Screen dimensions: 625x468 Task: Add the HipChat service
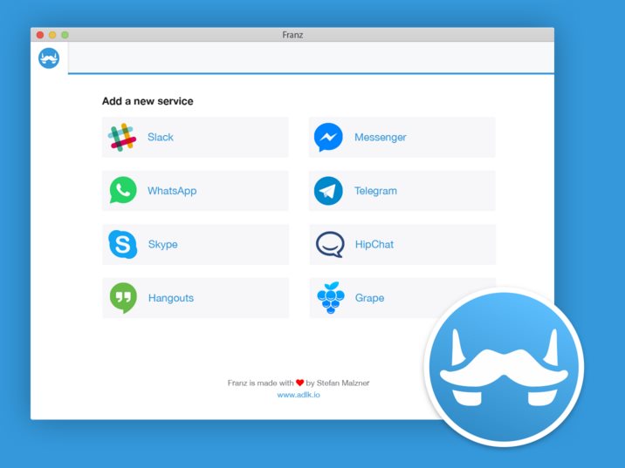pyautogui.click(x=402, y=244)
